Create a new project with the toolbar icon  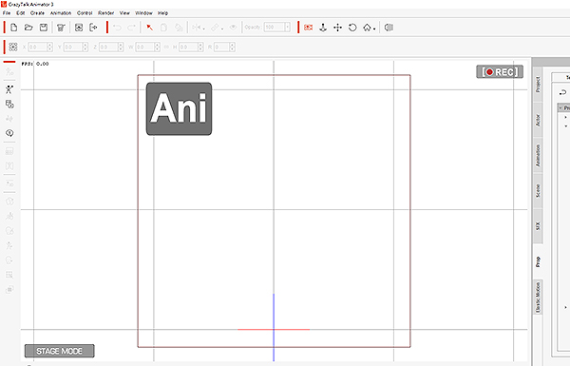(14, 28)
